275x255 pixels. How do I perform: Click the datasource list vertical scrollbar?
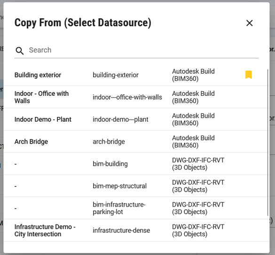[x=268, y=142]
